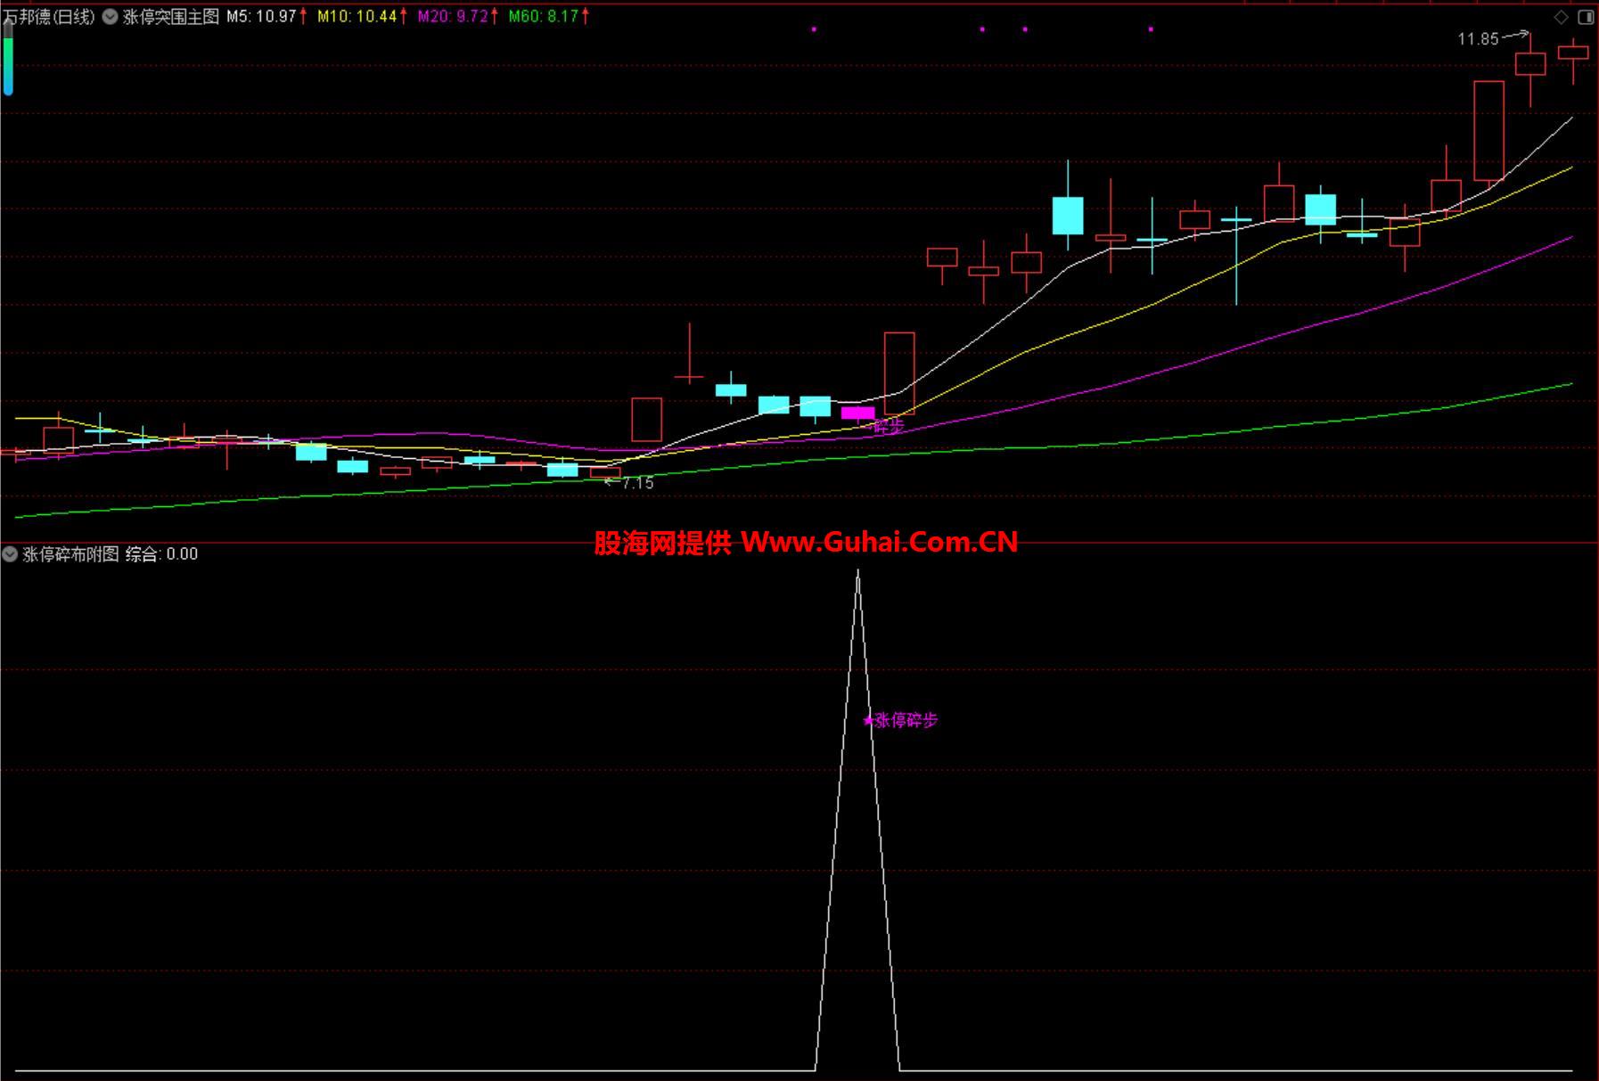Screen dimensions: 1599x1081
Task: Open dropdown beside 涨停突围主图 indicator
Action: click(x=111, y=17)
